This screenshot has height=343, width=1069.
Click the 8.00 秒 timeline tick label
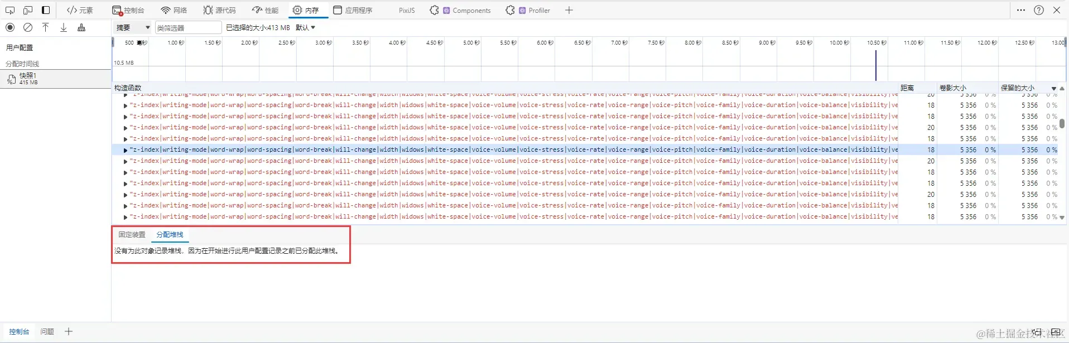pyautogui.click(x=693, y=42)
